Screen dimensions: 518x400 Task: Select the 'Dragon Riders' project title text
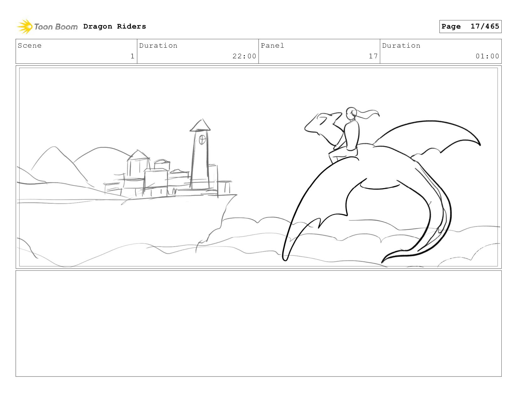click(x=115, y=27)
